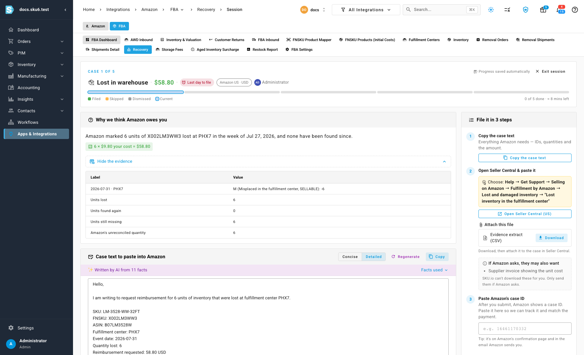
Task: Click the Lost in warehouse box icon
Action: (x=91, y=82)
